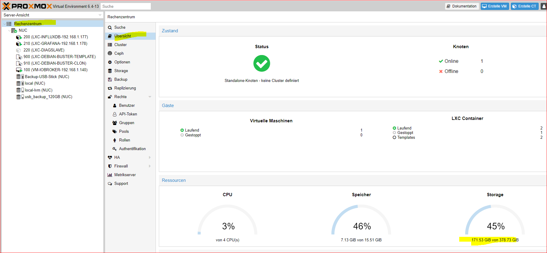Click the Zustand panel header

pyautogui.click(x=353, y=31)
